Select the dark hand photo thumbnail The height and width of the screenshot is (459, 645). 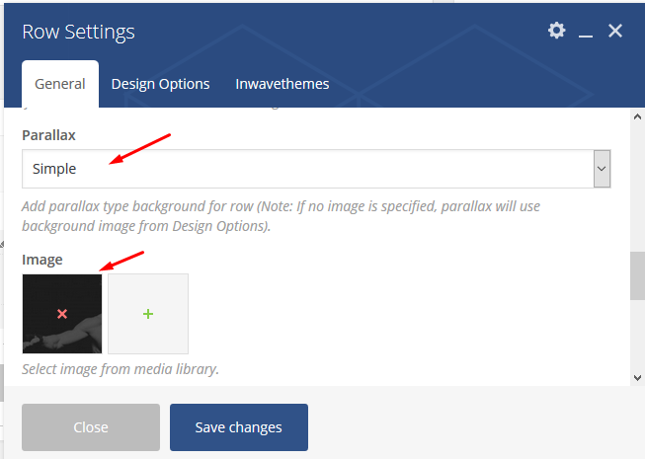point(62,314)
